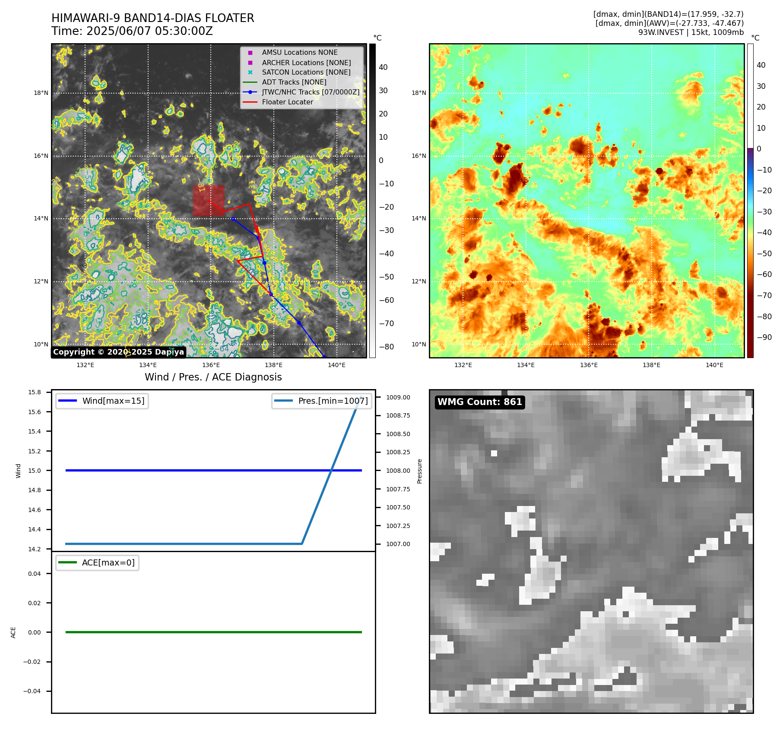
Task: Select the red floater locator square on map
Action: [209, 201]
